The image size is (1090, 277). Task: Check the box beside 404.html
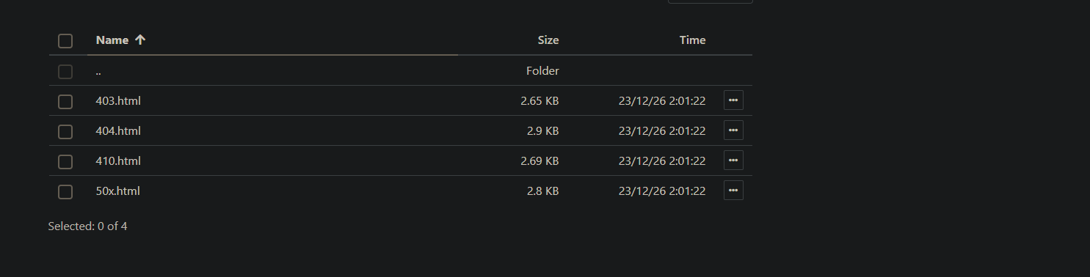point(65,132)
